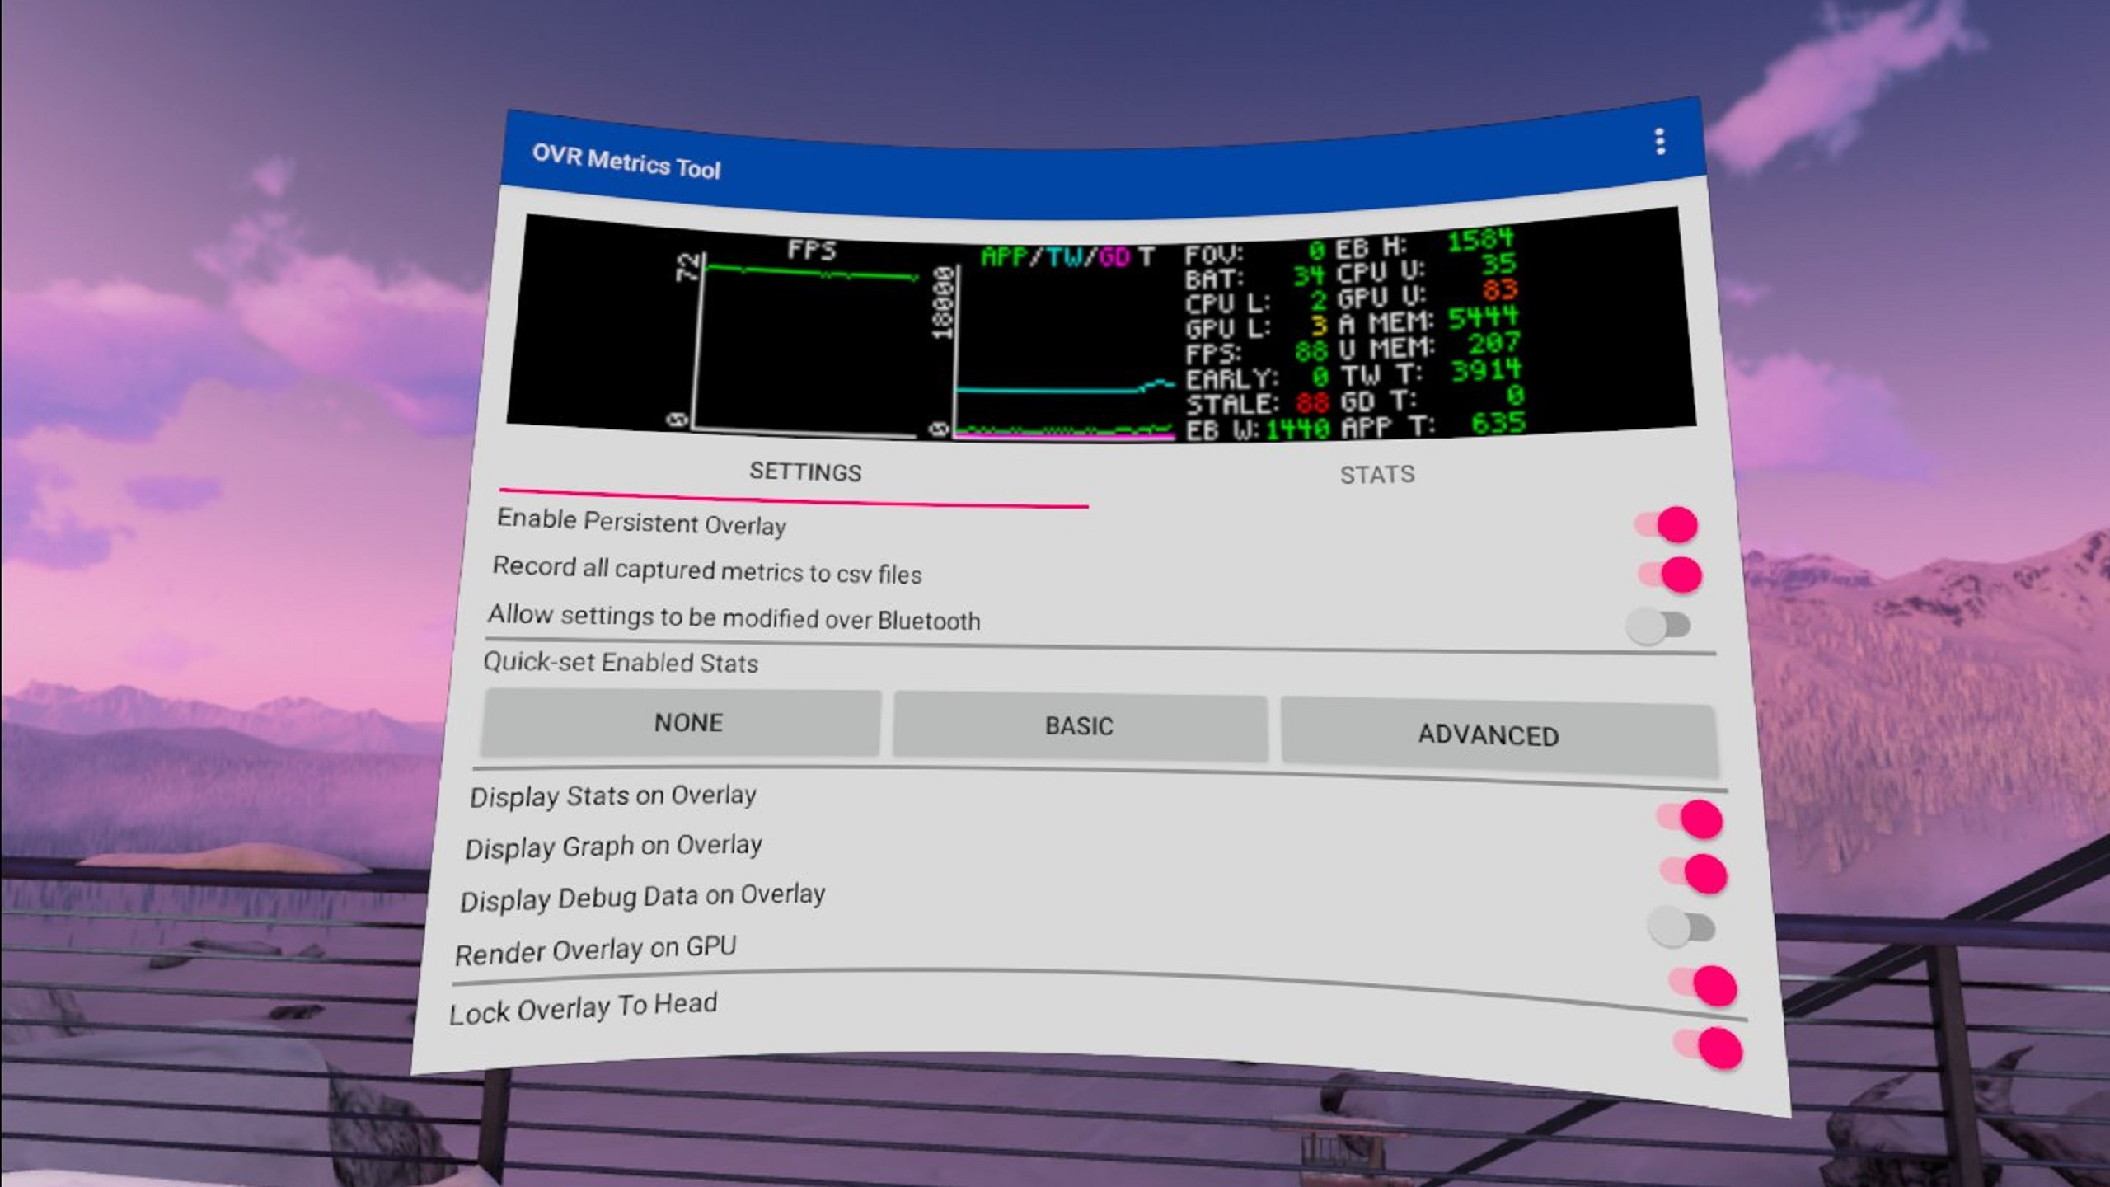Image resolution: width=2110 pixels, height=1187 pixels.
Task: Click the OVR Metrics Tool title text
Action: pos(626,162)
